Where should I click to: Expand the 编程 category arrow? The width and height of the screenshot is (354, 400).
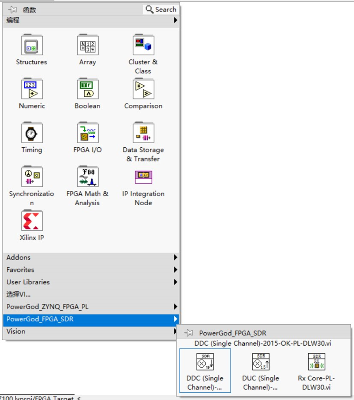175,20
